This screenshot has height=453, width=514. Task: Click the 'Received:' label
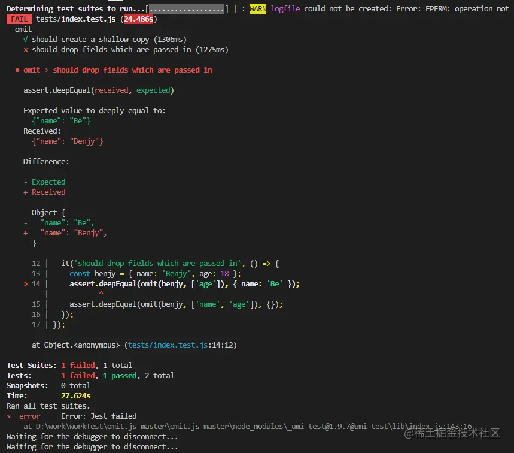(42, 131)
